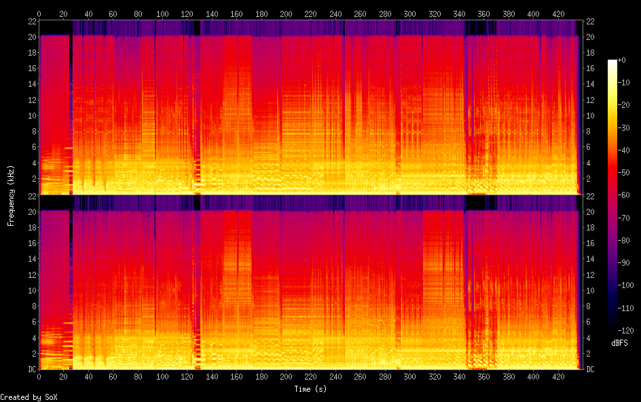Image resolution: width=641 pixels, height=402 pixels.
Task: Click the 300 tick on the bottom time axis
Action: (x=409, y=376)
